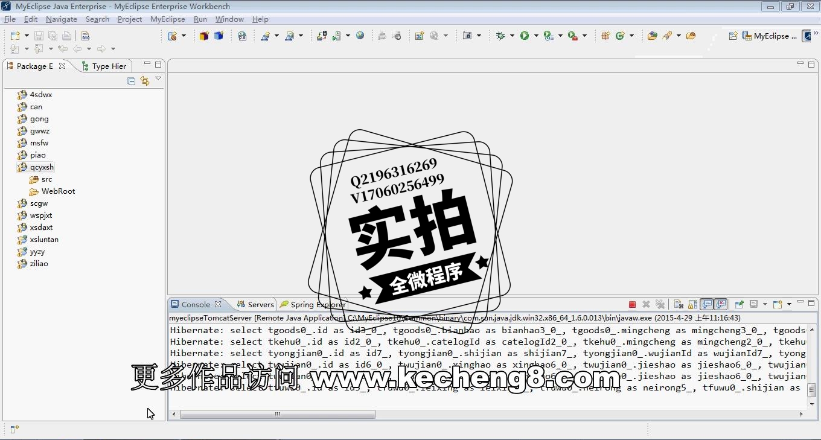821x440 pixels.
Task: Open dropdown next to New Java Class icon
Action: [x=631, y=36]
